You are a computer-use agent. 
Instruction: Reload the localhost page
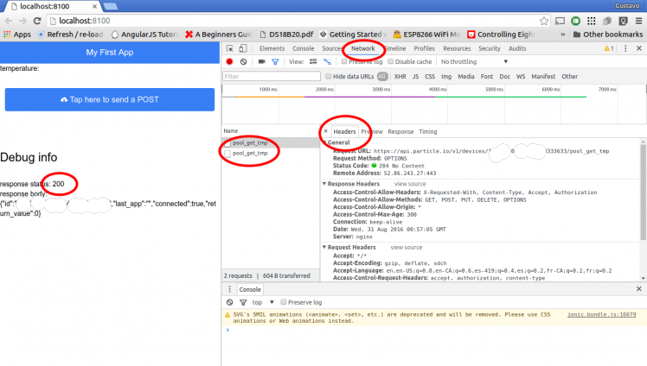[x=37, y=21]
